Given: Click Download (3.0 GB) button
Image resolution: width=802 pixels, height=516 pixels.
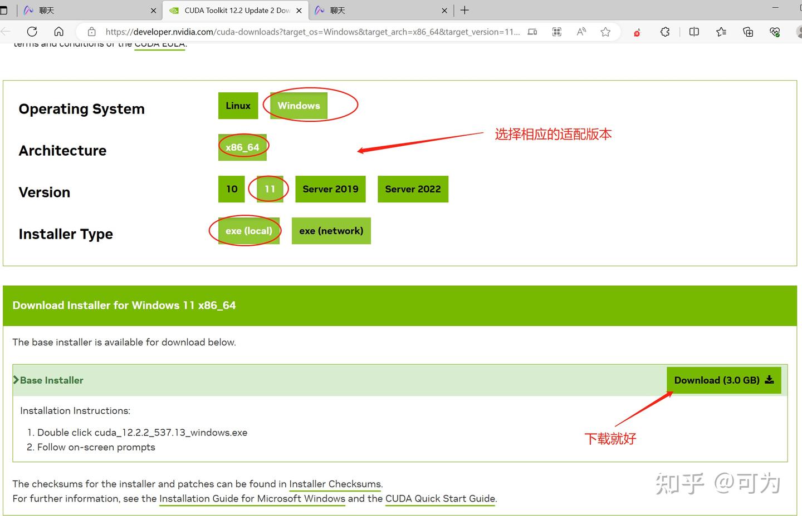Looking at the screenshot, I should click(724, 380).
